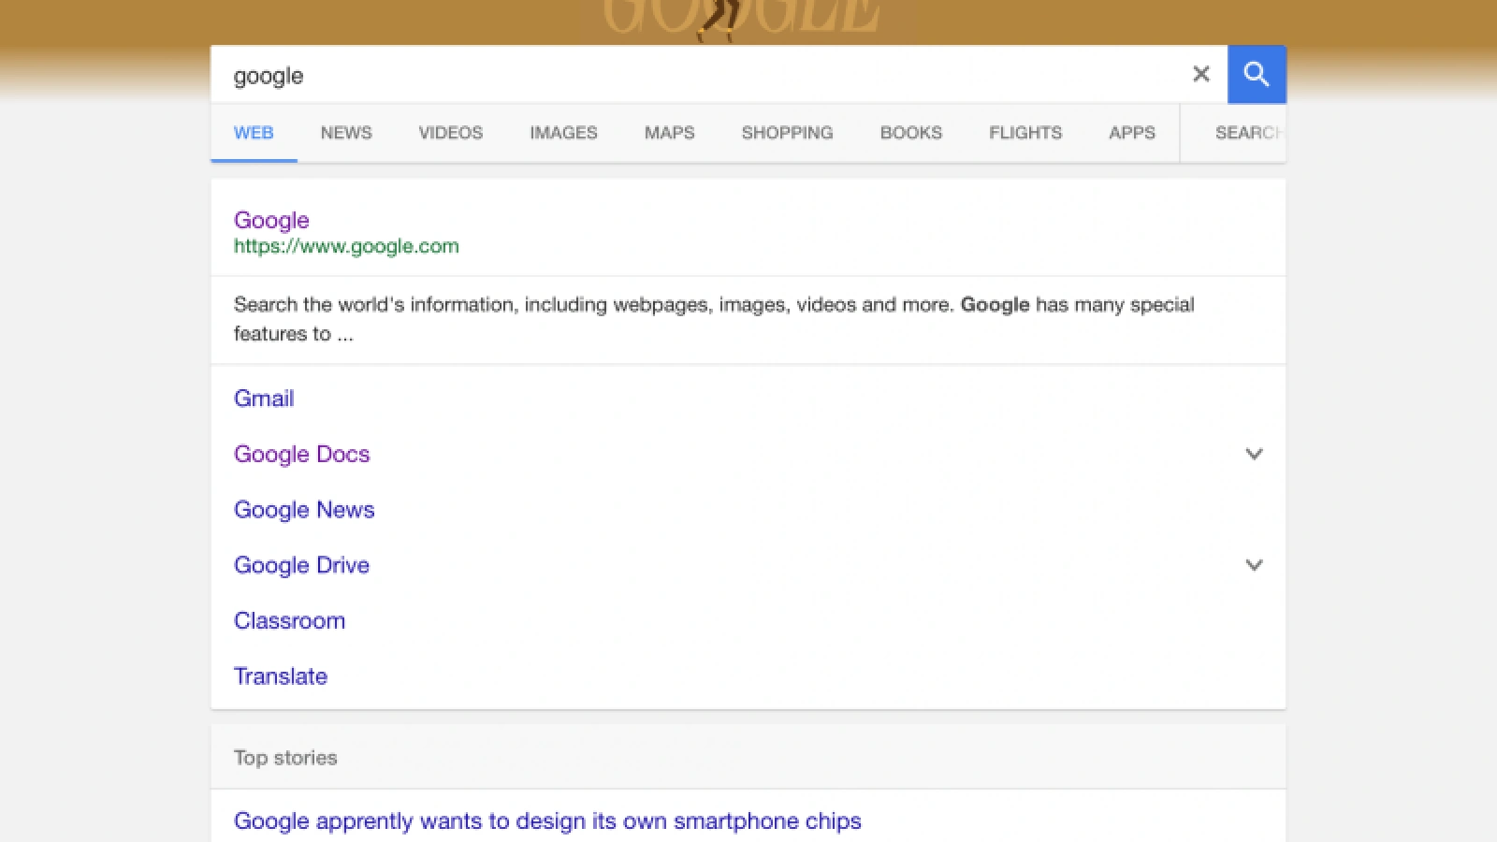The height and width of the screenshot is (842, 1497).
Task: Click the Google result description snippet
Action: [x=714, y=319]
